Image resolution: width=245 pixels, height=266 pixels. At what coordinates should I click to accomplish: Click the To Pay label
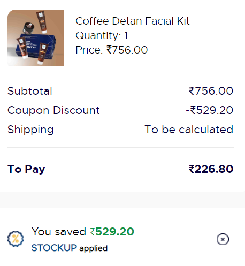pyautogui.click(x=26, y=169)
